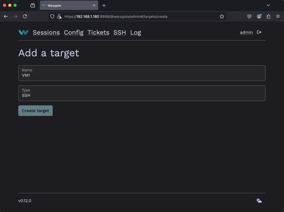Expand the tab list chevron near window top
Screen dimensions: 284x212
click(268, 5)
